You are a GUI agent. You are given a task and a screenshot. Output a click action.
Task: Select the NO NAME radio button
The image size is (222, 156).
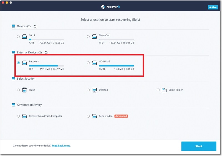point(88,63)
